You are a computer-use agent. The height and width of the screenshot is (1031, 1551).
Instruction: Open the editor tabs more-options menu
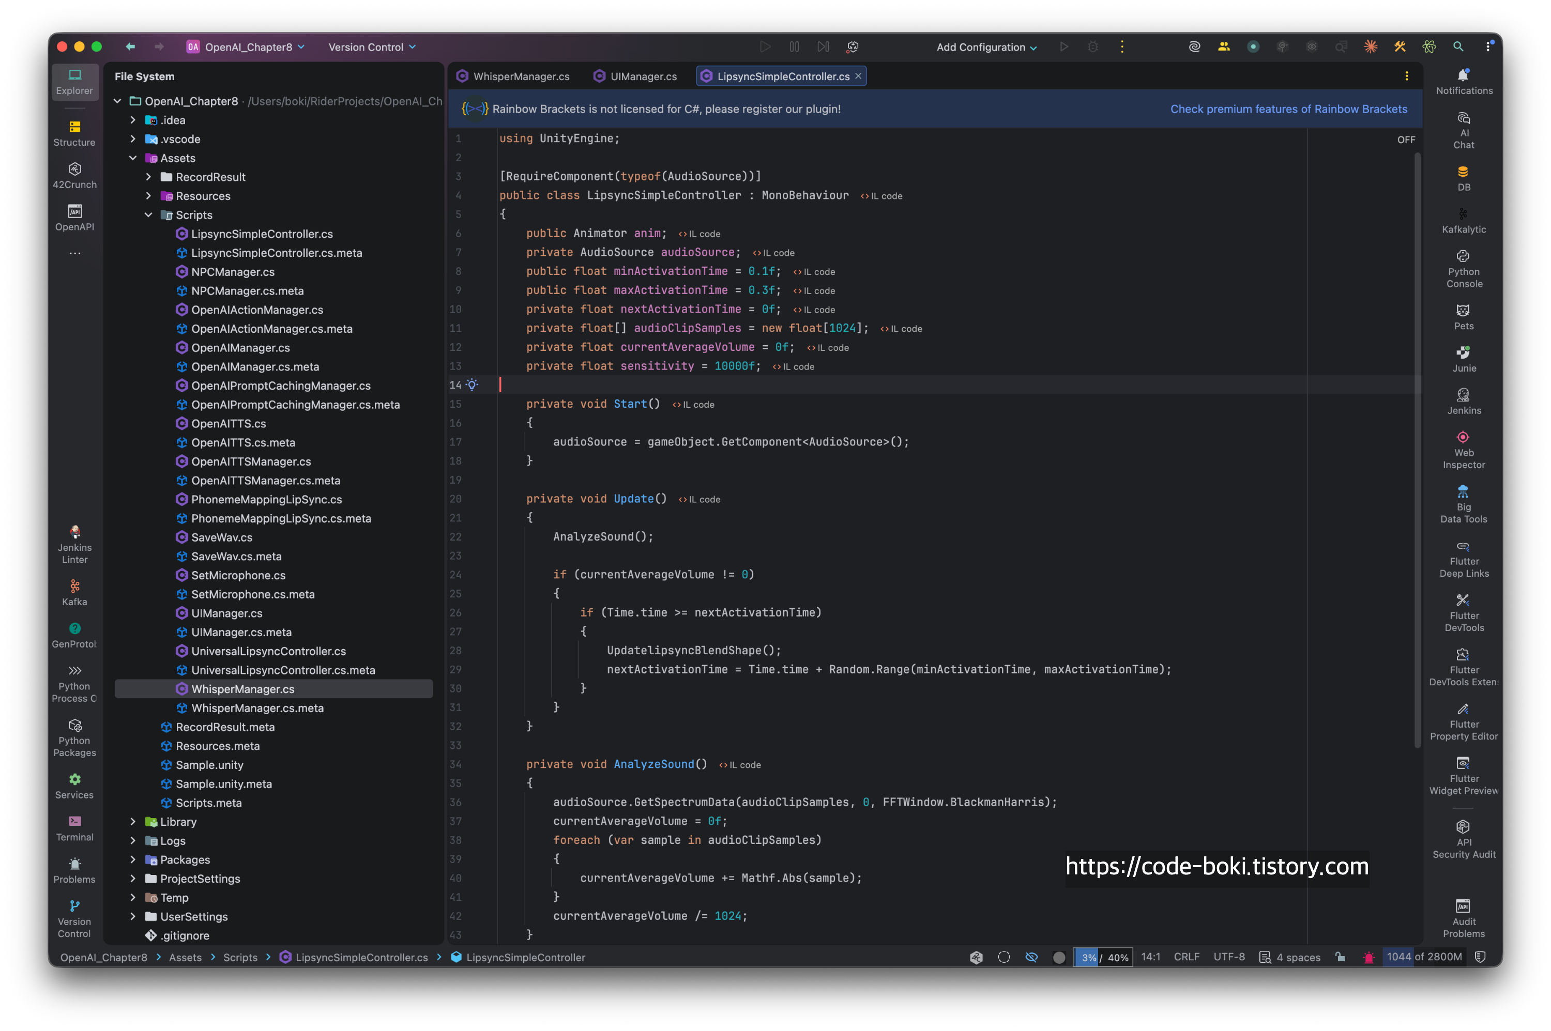tap(1406, 76)
